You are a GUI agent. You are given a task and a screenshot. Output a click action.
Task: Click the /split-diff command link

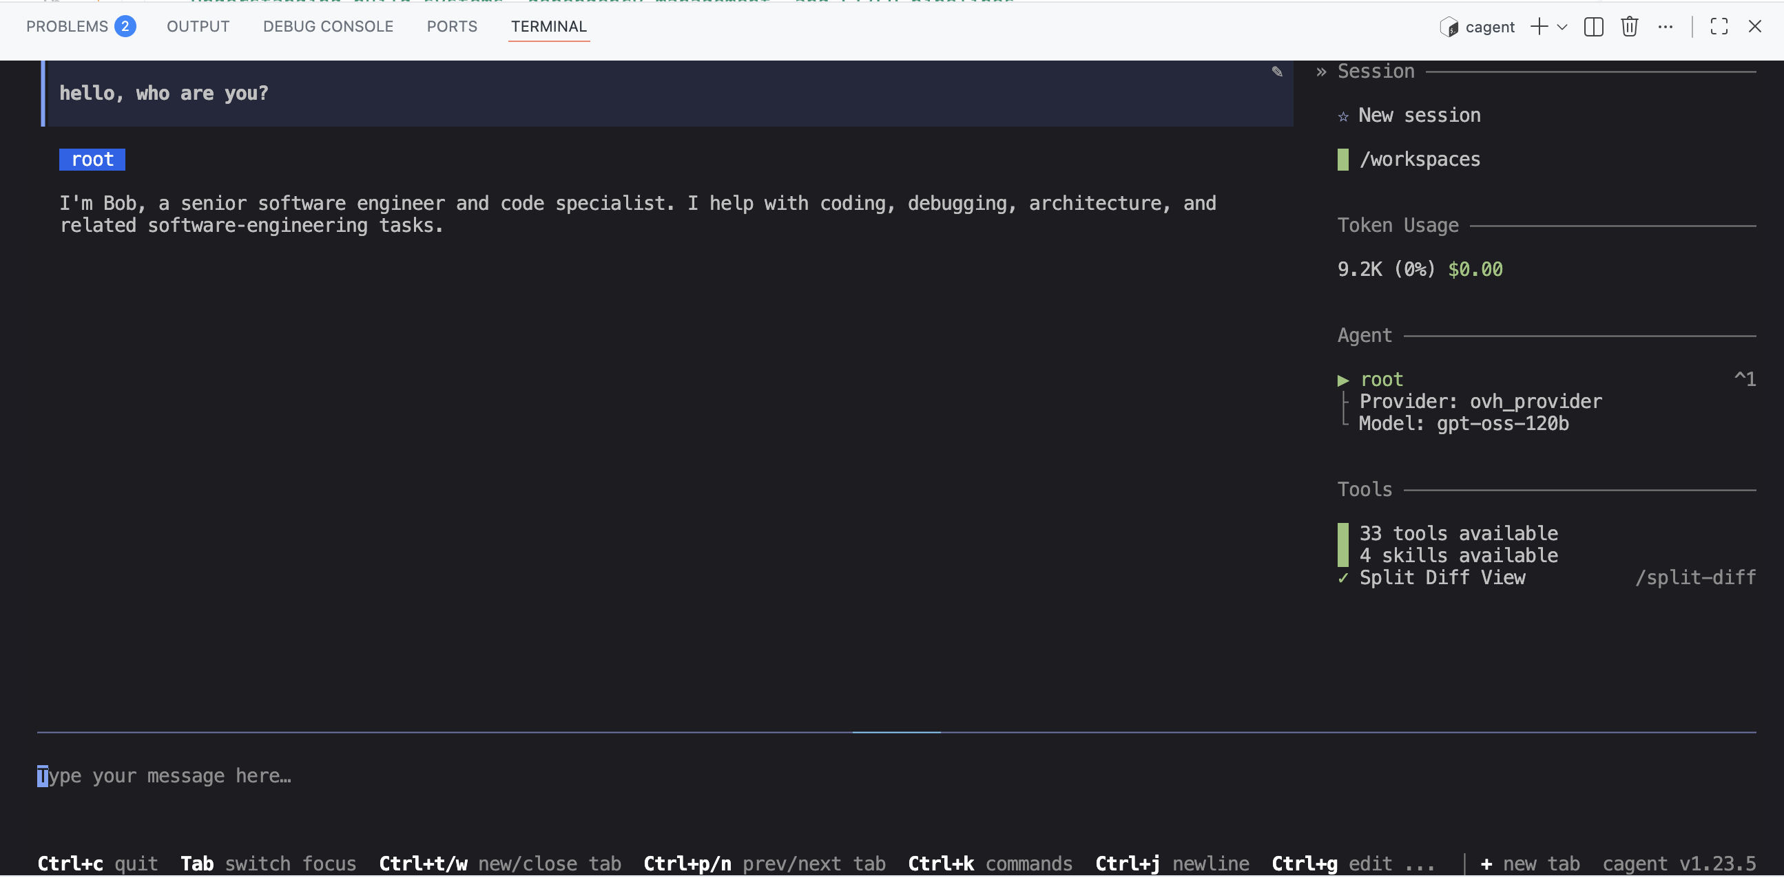tap(1694, 578)
